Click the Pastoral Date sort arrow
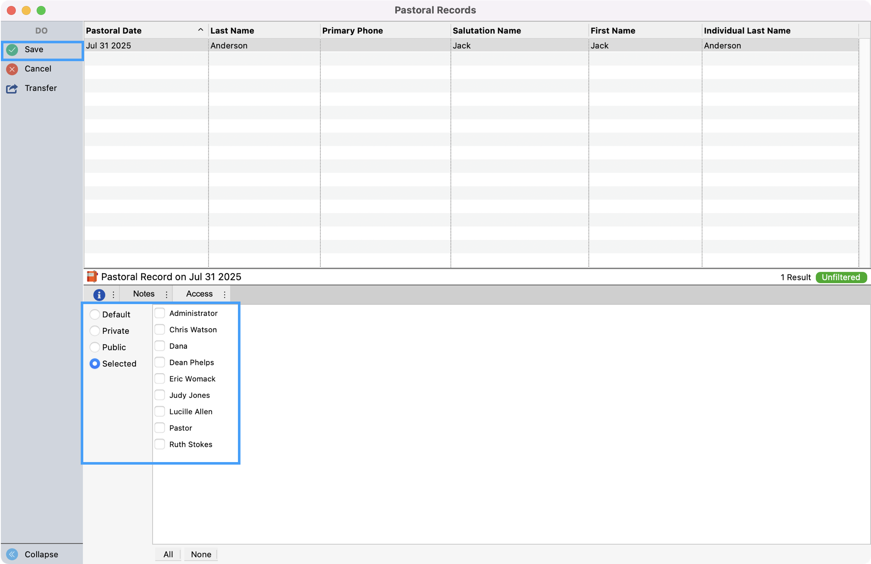Viewport: 871px width, 564px height. (x=200, y=30)
